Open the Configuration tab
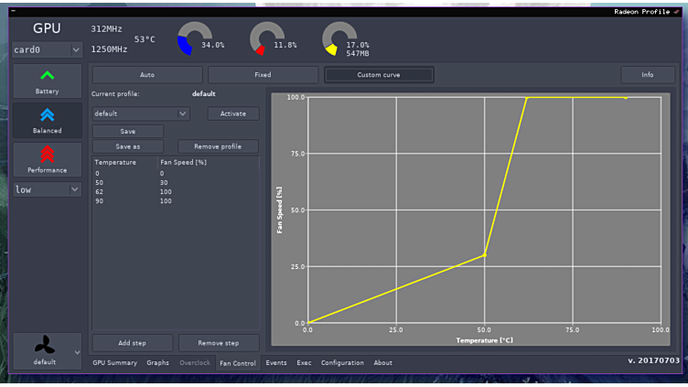 341,363
